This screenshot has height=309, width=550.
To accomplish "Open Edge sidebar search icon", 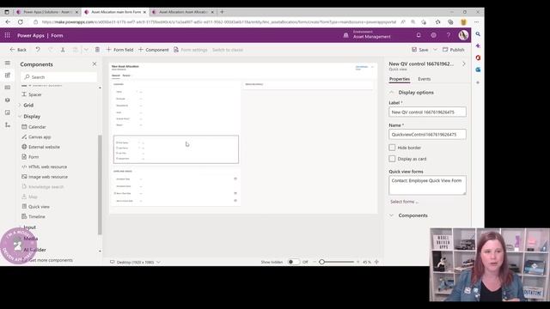I will [478, 34].
